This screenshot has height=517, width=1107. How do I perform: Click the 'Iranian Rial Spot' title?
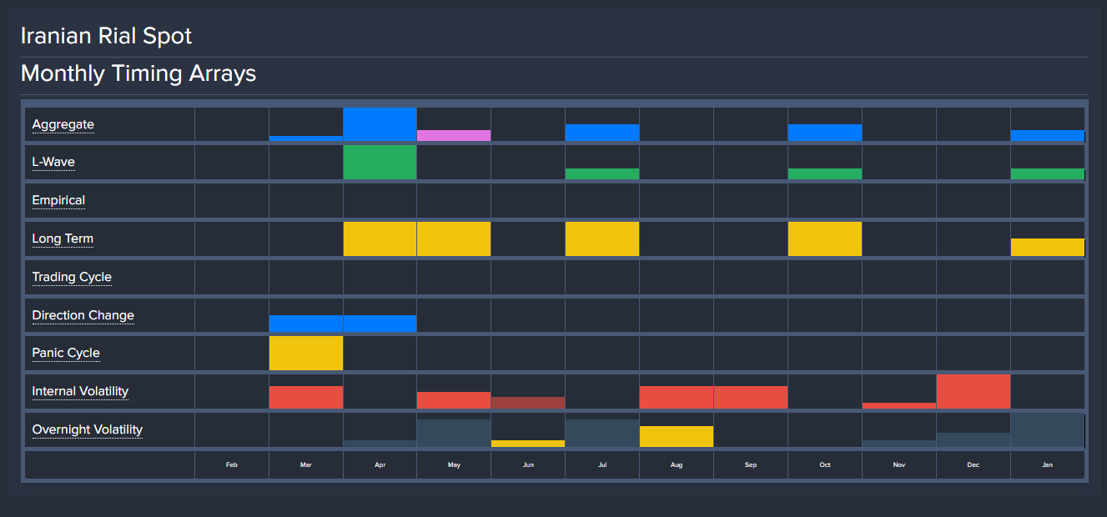point(106,36)
